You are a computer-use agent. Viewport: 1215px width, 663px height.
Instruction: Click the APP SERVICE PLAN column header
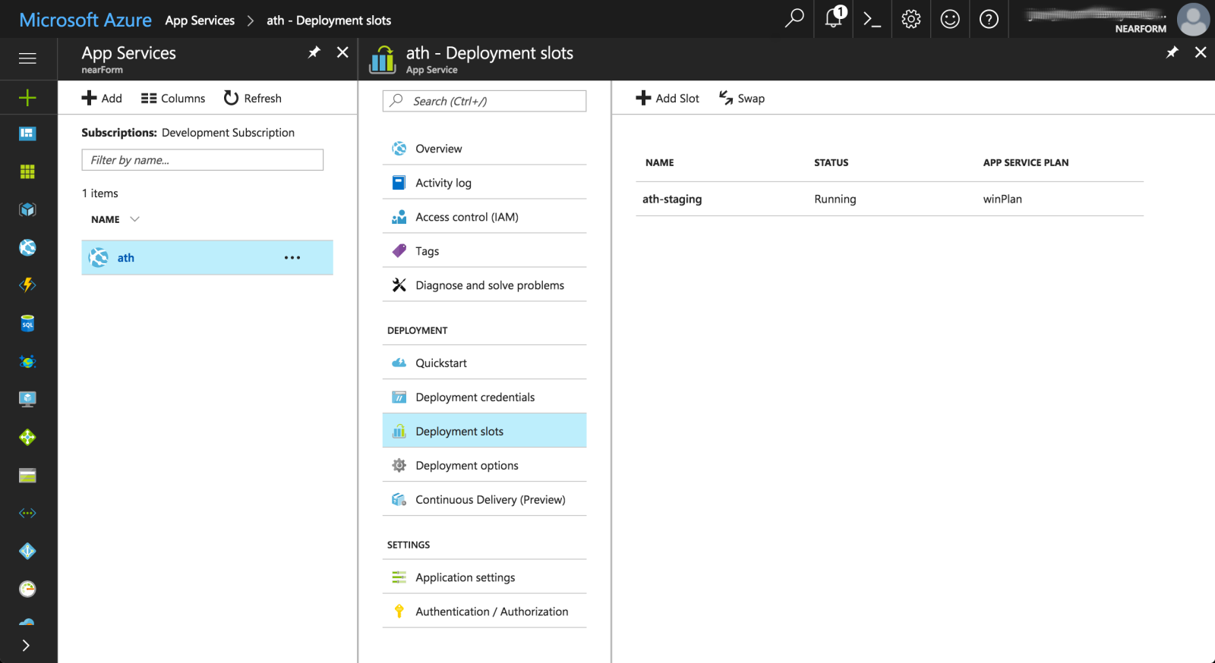[x=1026, y=162]
